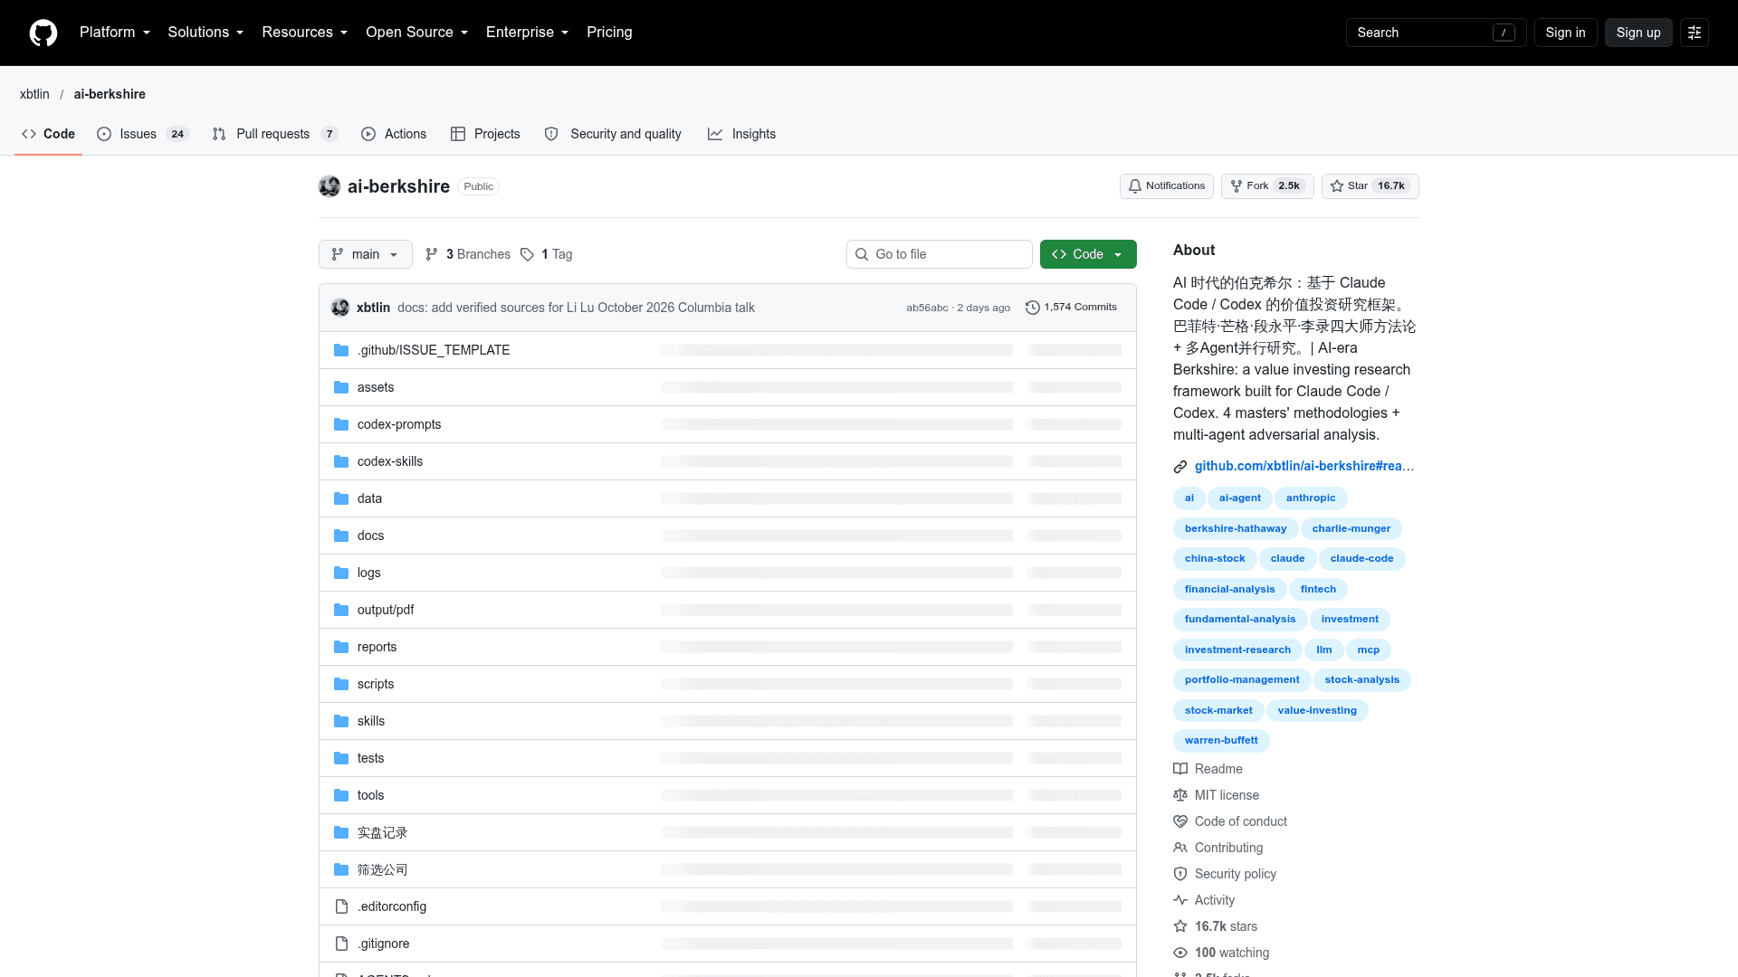Screen dimensions: 1738x977
Task: Switch to the Pull requests tab
Action: 275,134
